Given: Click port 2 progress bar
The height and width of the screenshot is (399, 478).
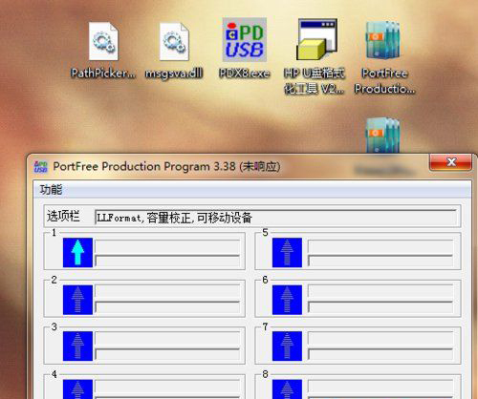Looking at the screenshot, I should 167,307.
